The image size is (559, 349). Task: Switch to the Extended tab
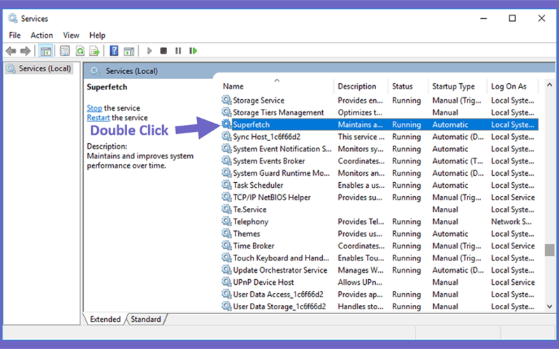(x=106, y=319)
